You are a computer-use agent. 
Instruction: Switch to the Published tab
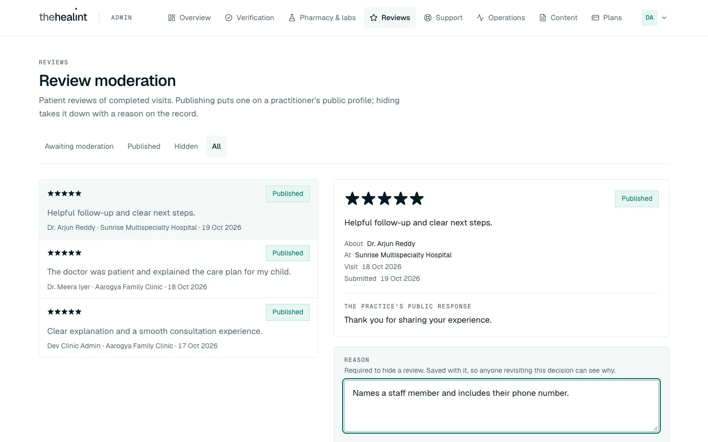tap(144, 146)
